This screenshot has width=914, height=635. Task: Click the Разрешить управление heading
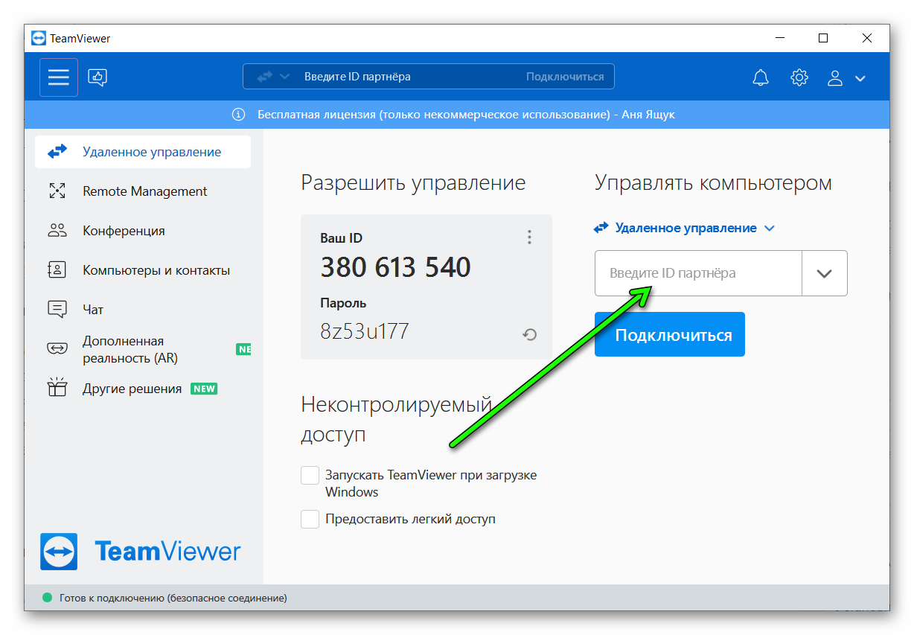tap(413, 183)
